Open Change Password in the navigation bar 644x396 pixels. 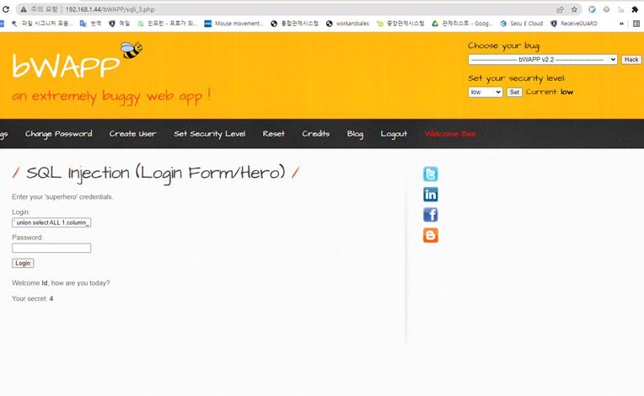[59, 134]
